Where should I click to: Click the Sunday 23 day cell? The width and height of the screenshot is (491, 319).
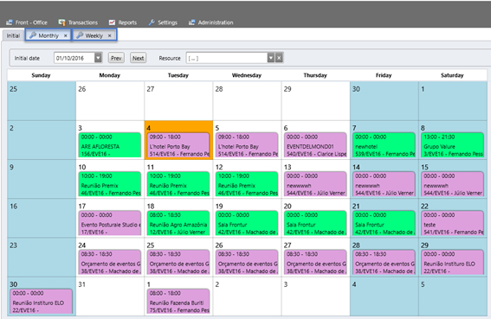click(42, 258)
